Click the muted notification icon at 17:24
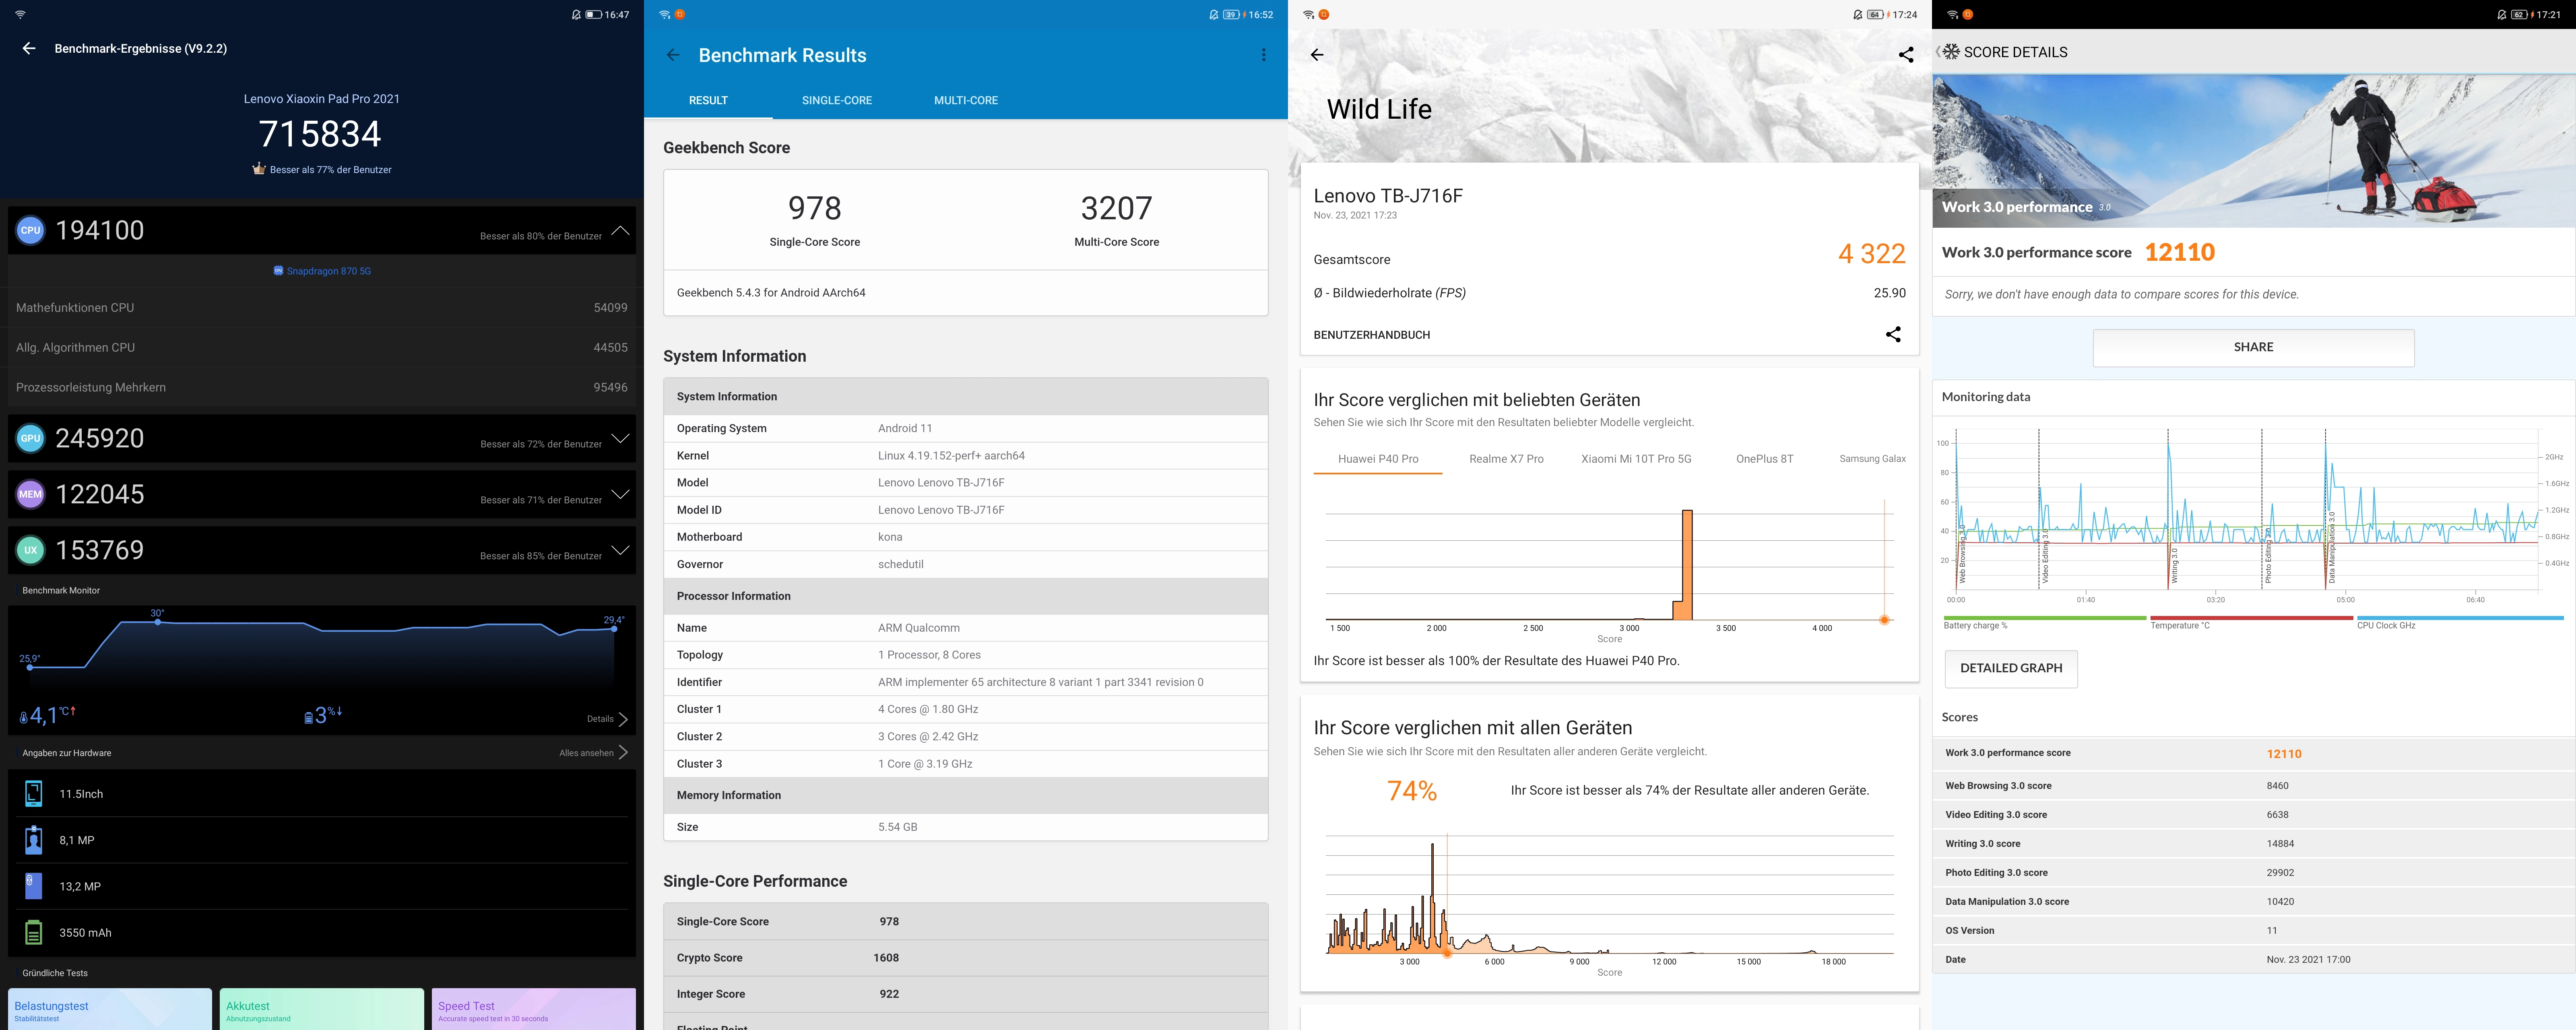Image resolution: width=2576 pixels, height=1030 pixels. (x=1857, y=14)
